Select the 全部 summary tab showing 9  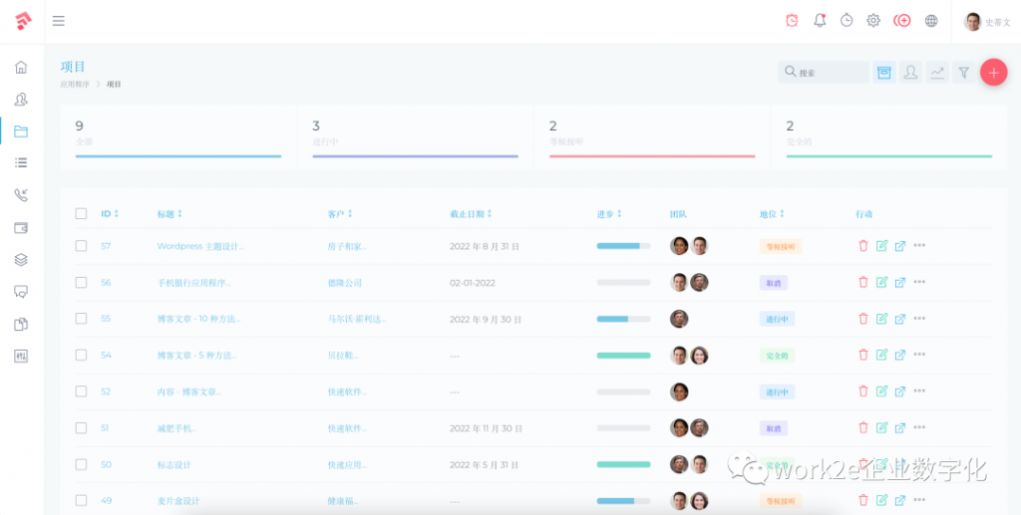point(177,136)
